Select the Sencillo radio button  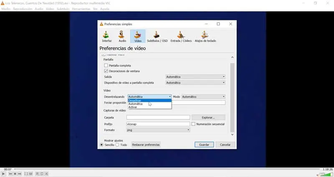click(x=101, y=145)
